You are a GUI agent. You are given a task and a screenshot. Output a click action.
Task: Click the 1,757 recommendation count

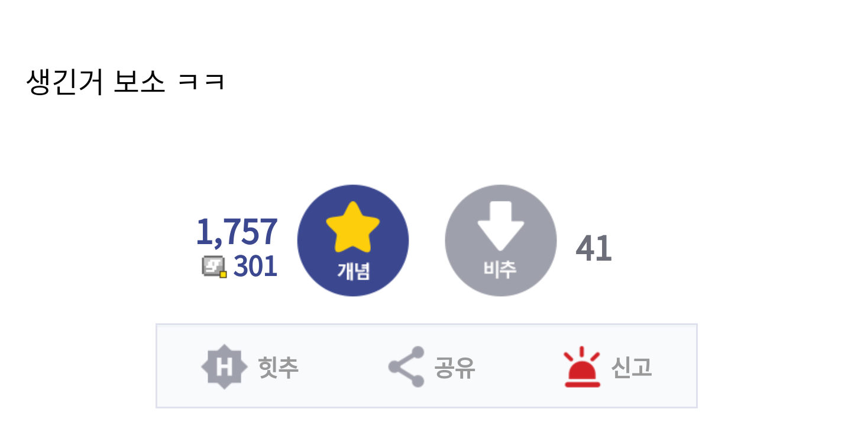click(237, 231)
